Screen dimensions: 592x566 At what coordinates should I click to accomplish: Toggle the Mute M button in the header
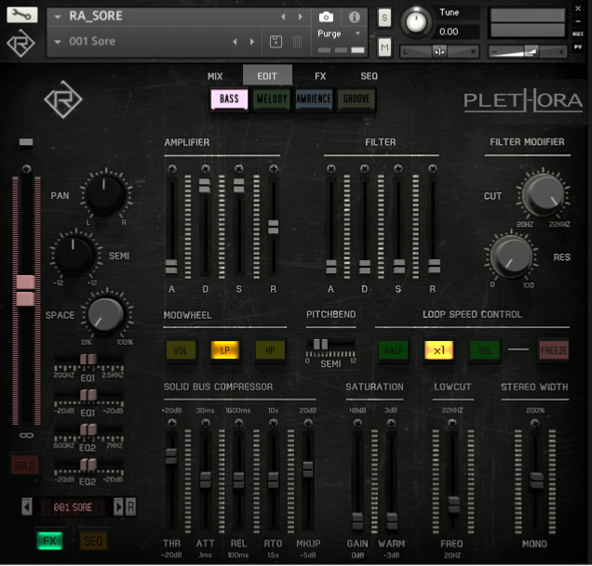[384, 47]
